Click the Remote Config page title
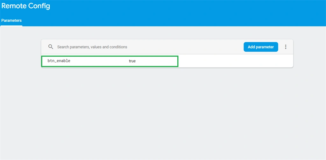The image size is (326, 160). pos(25,6)
